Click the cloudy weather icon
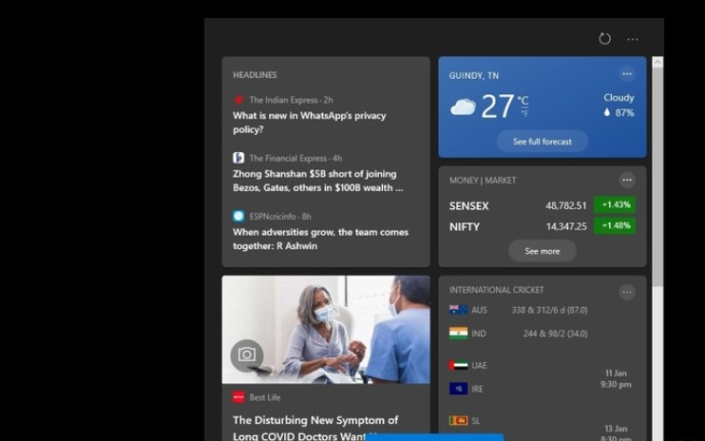Image resolution: width=705 pixels, height=441 pixels. 463,107
